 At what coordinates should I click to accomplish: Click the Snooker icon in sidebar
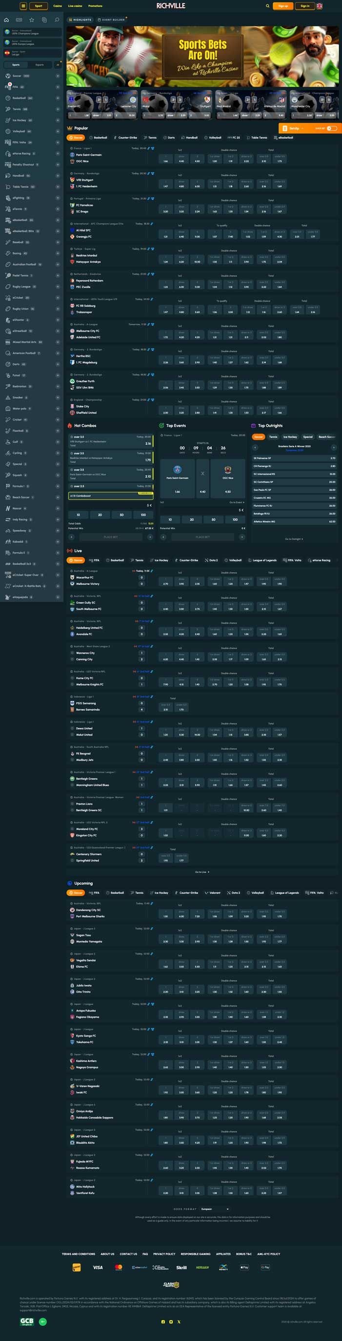click(8, 398)
